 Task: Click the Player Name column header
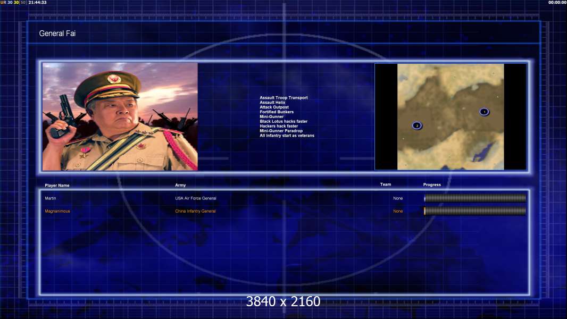57,186
